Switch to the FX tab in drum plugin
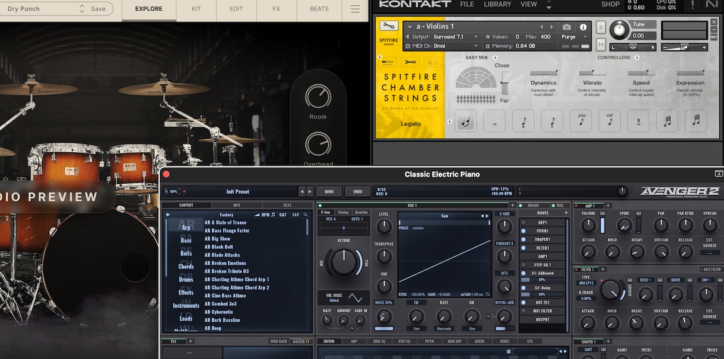 (276, 9)
